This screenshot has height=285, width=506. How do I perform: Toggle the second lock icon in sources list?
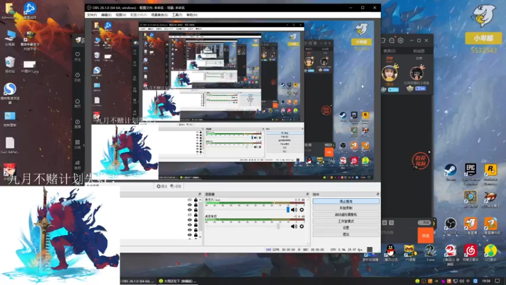(x=195, y=205)
